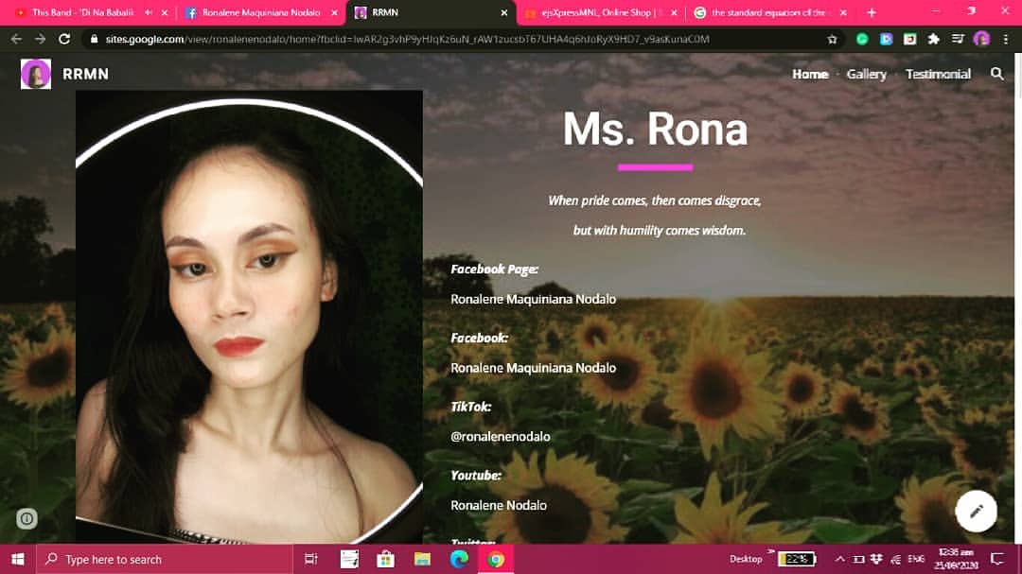Bookmark this page with the star icon
1022x574 pixels.
pyautogui.click(x=833, y=39)
